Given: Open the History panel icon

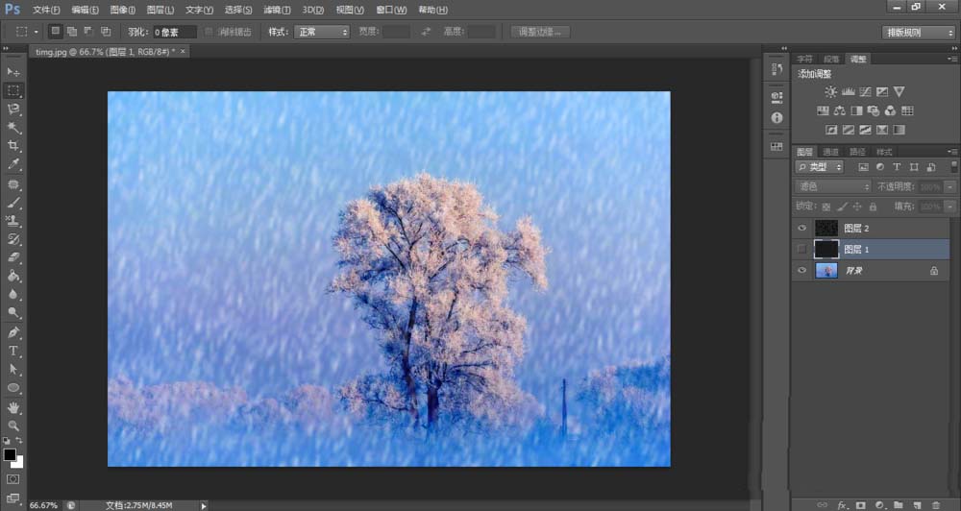Looking at the screenshot, I should pos(777,69).
